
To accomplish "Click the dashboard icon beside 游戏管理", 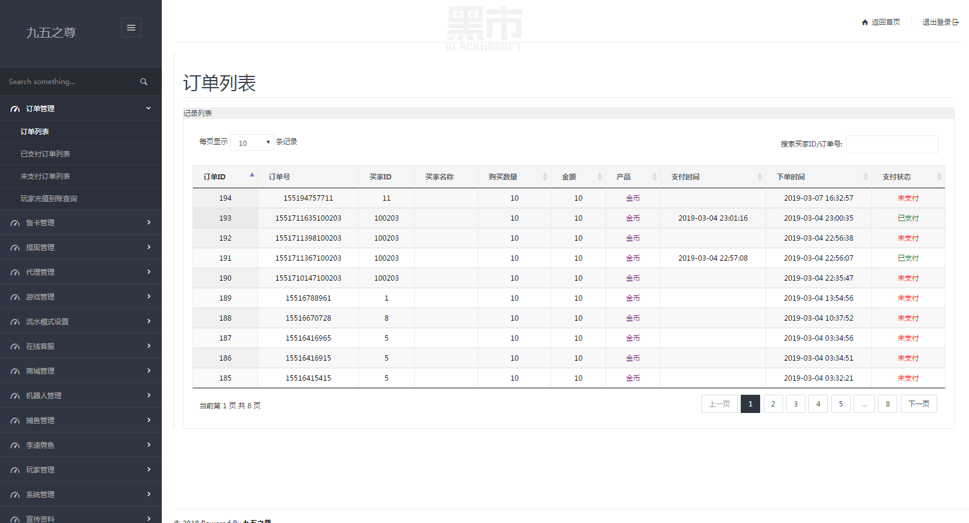I will coord(15,297).
